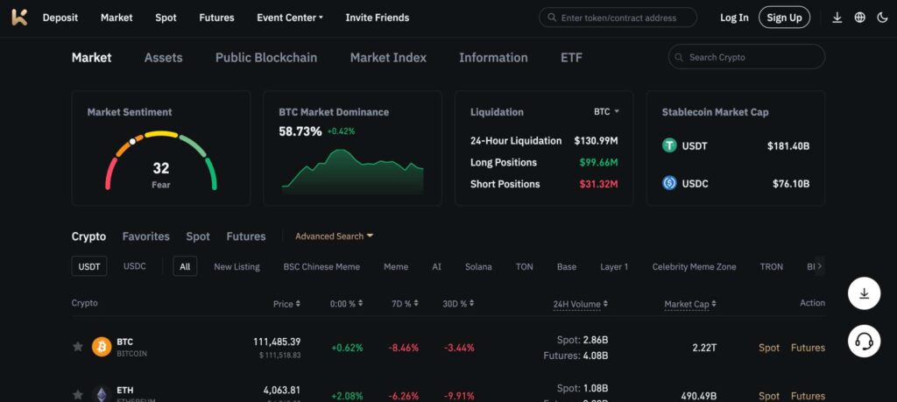The width and height of the screenshot is (897, 402).
Task: Filter by TRON category
Action: click(x=771, y=266)
